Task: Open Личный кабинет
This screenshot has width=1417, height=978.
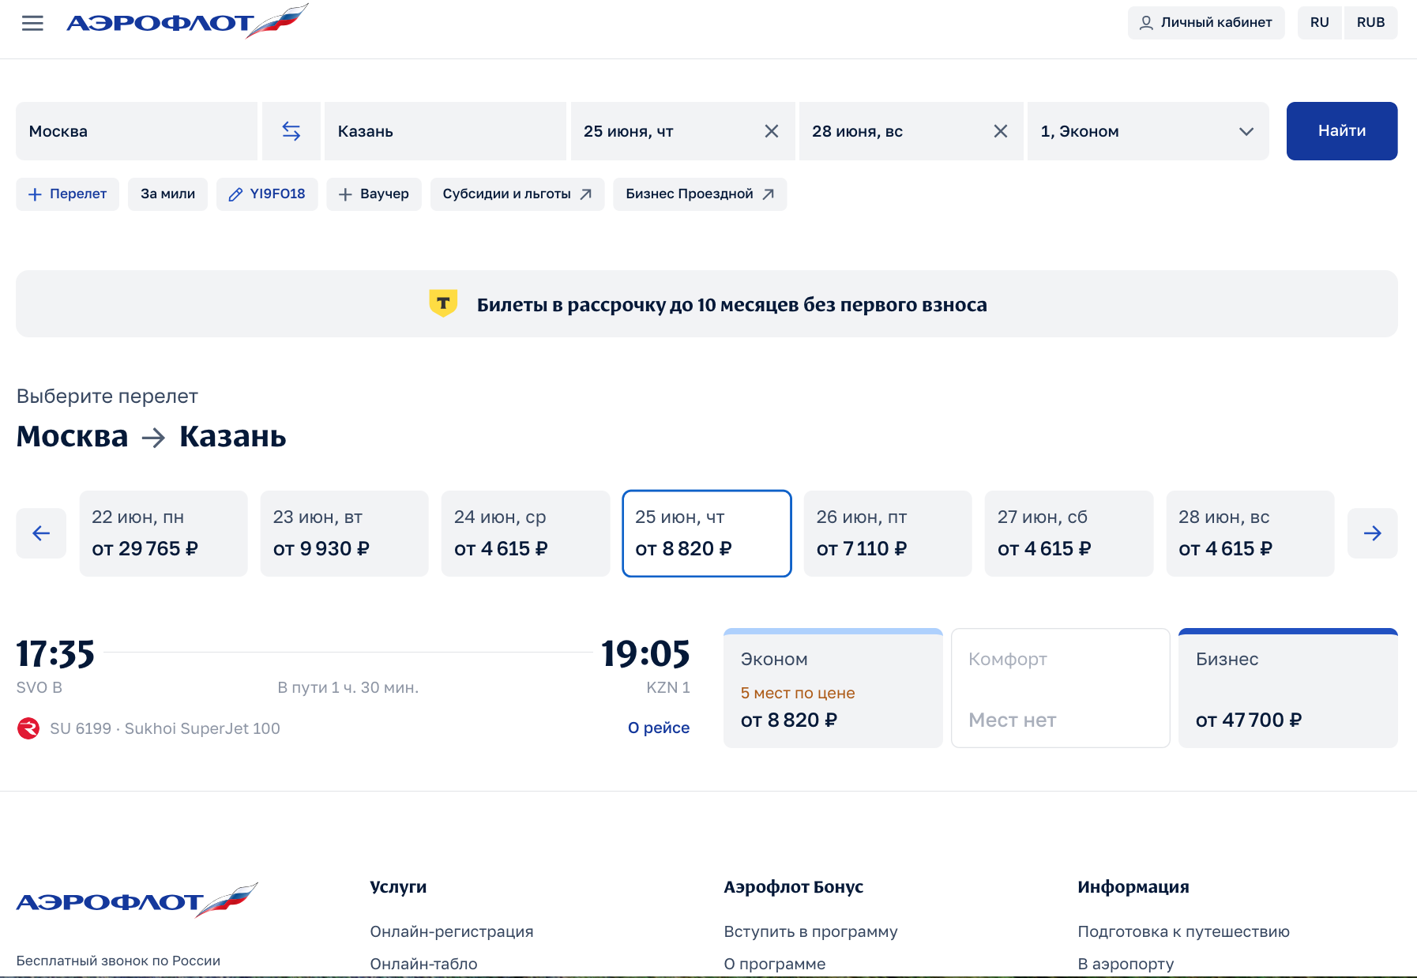Action: click(1206, 23)
